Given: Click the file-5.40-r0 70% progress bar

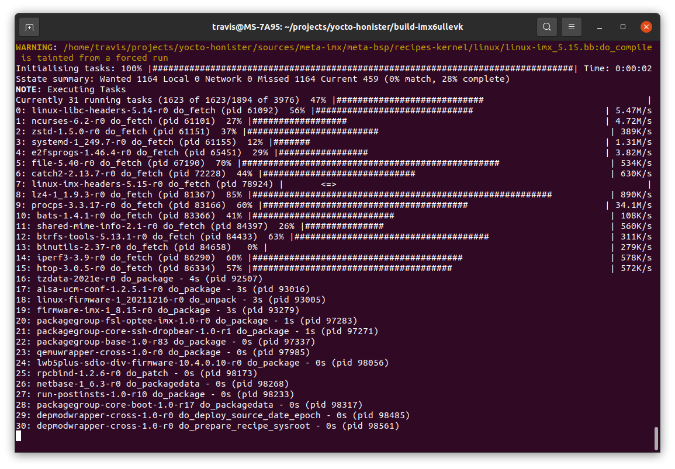Looking at the screenshot, I should pos(426,163).
